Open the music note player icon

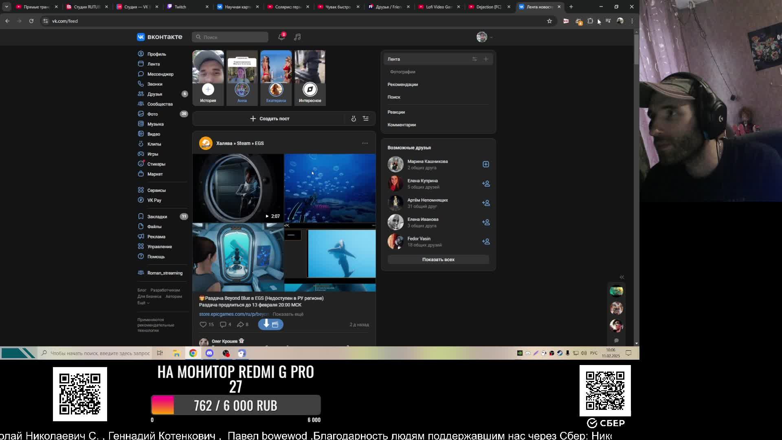pos(297,37)
